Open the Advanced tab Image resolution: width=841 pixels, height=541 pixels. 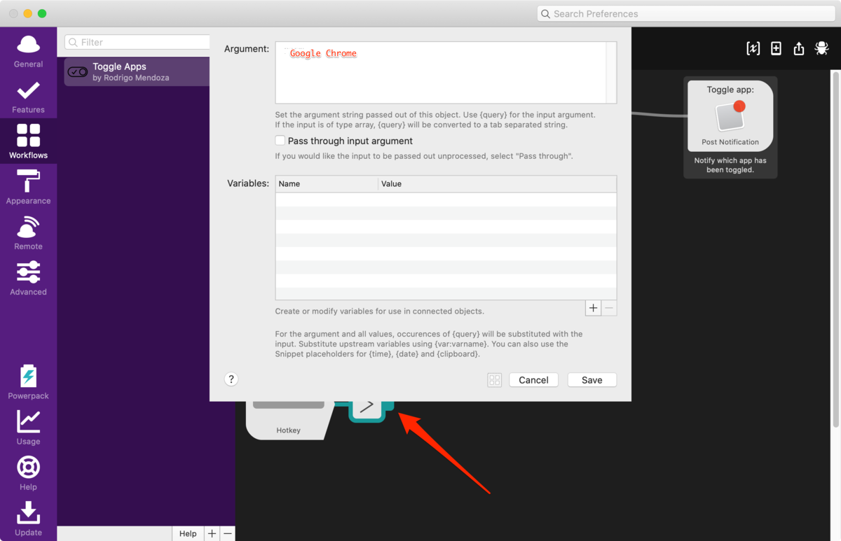pos(28,278)
